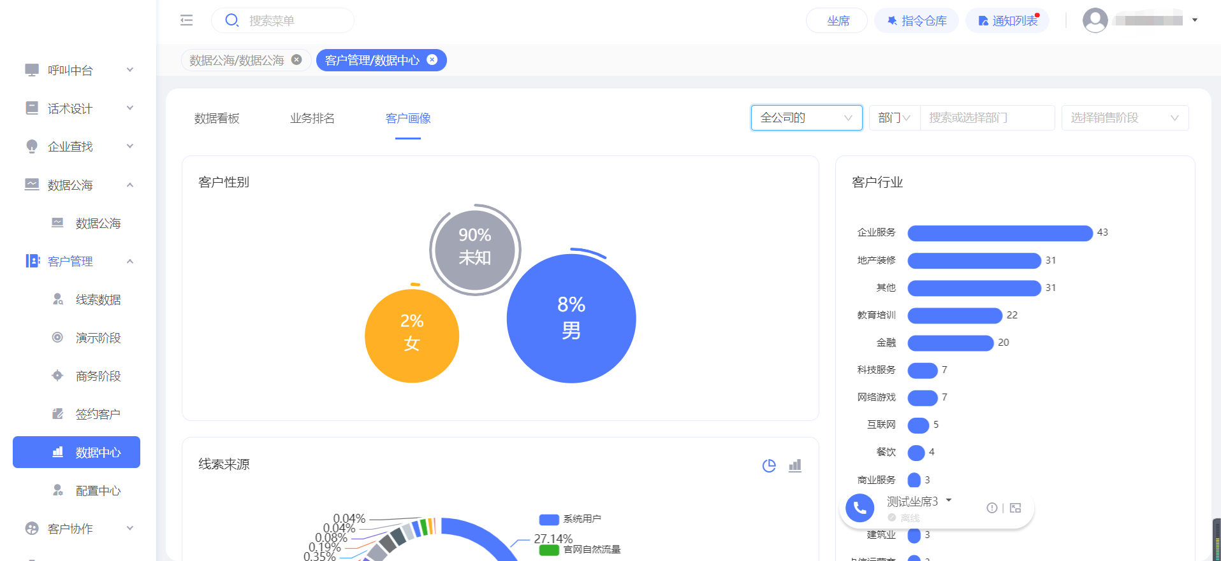1221x561 pixels.
Task: Open the user account dropdown arrow
Action: tap(1195, 20)
